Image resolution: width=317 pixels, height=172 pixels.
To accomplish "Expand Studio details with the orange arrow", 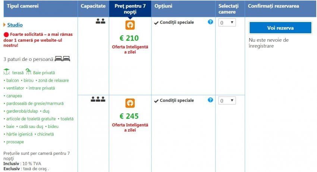I will (x=4, y=25).
